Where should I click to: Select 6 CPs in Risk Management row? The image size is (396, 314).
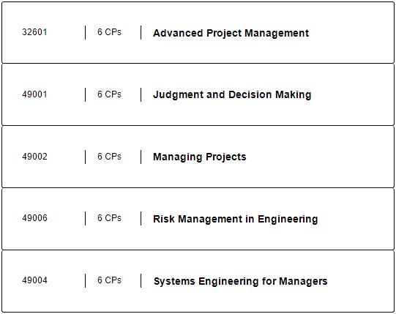(x=109, y=218)
